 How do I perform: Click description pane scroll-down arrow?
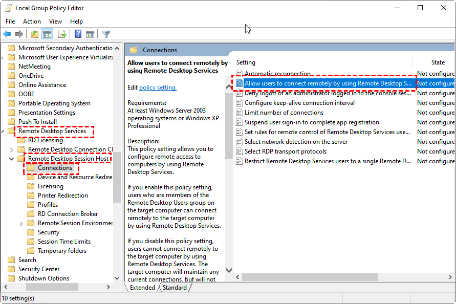(x=229, y=271)
